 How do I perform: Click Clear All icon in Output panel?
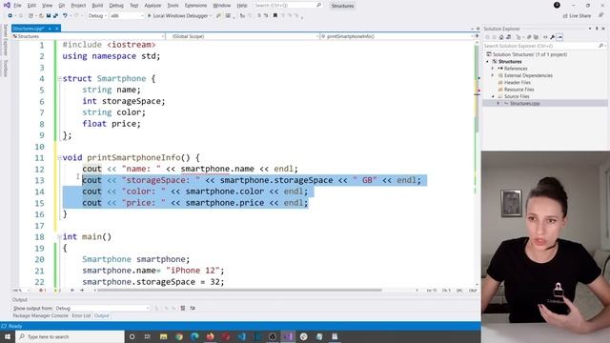[183, 308]
